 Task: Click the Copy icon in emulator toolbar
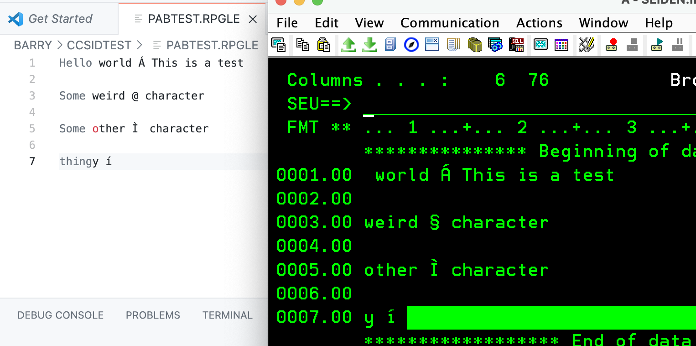click(303, 45)
